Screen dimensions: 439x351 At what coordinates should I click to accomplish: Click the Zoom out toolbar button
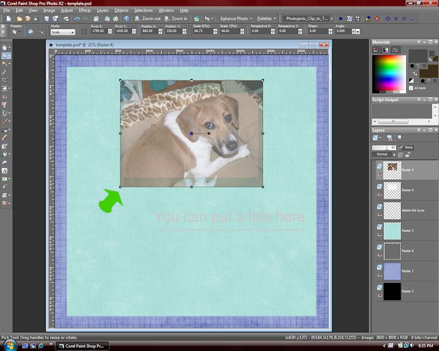148,18
